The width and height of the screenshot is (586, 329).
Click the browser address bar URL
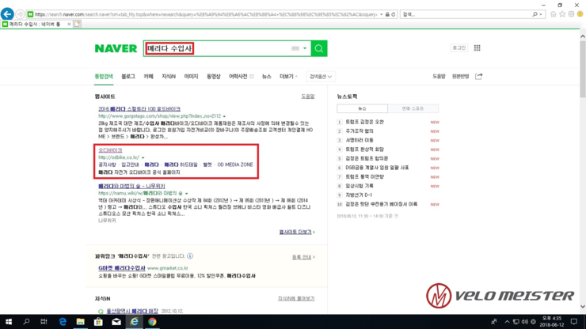coord(206,14)
